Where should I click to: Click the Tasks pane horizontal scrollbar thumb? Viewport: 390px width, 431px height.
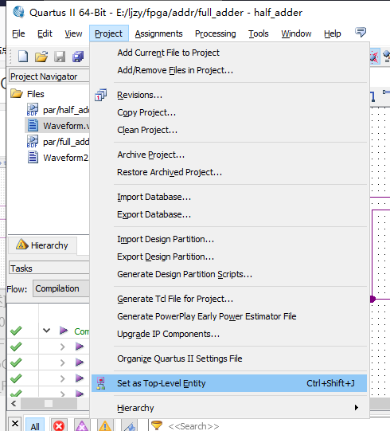[49, 403]
